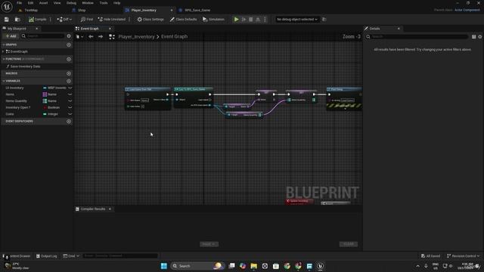Open the Debug menu

[71, 3]
